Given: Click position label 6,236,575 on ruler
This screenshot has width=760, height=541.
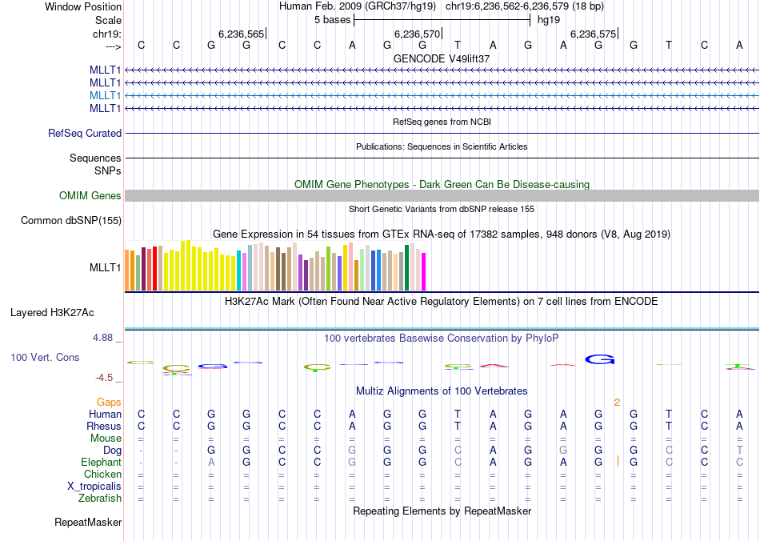Looking at the screenshot, I should 593,34.
